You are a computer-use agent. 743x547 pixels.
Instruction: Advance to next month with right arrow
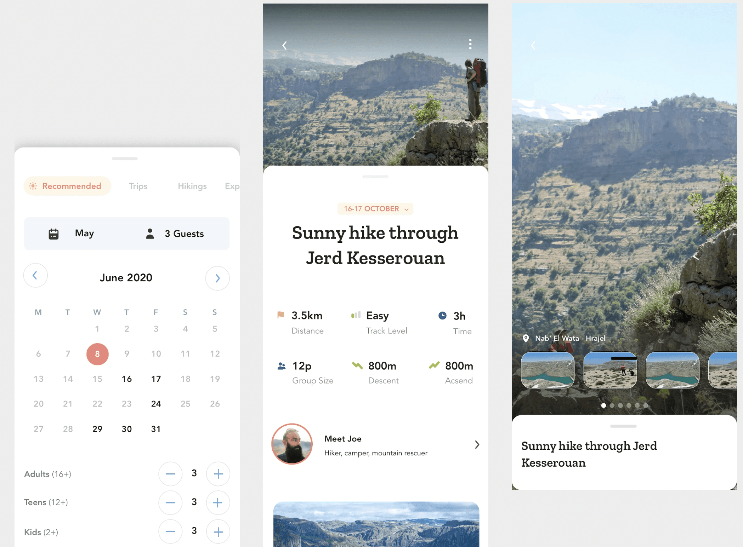(217, 278)
